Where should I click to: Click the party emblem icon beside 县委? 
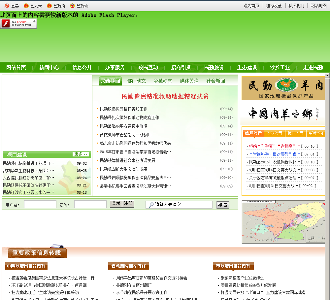pyautogui.click(x=7, y=6)
